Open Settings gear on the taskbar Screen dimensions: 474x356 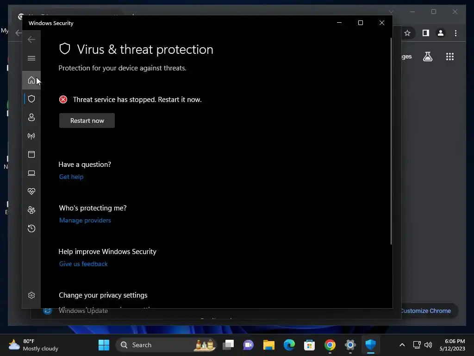[x=350, y=345]
